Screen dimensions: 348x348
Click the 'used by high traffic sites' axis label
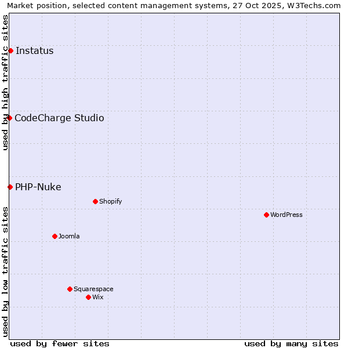[5, 82]
